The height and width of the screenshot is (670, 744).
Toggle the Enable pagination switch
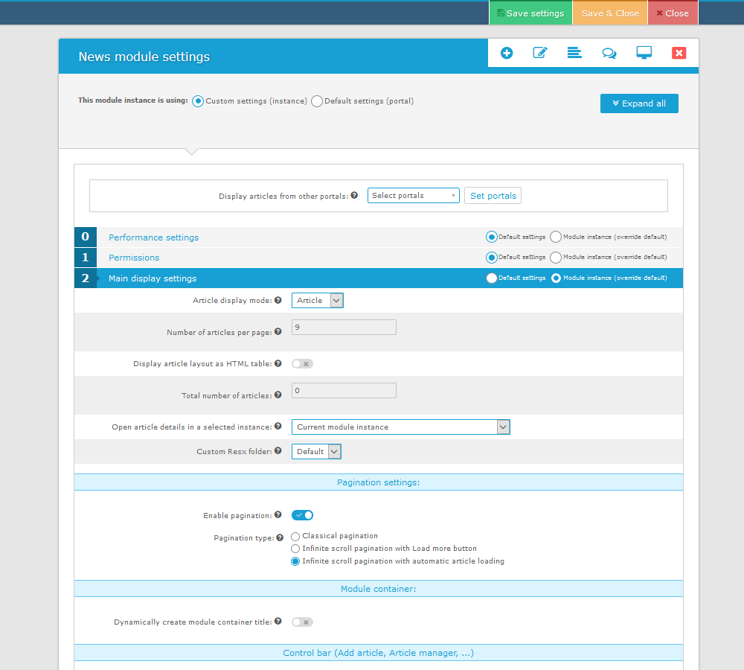click(x=302, y=515)
